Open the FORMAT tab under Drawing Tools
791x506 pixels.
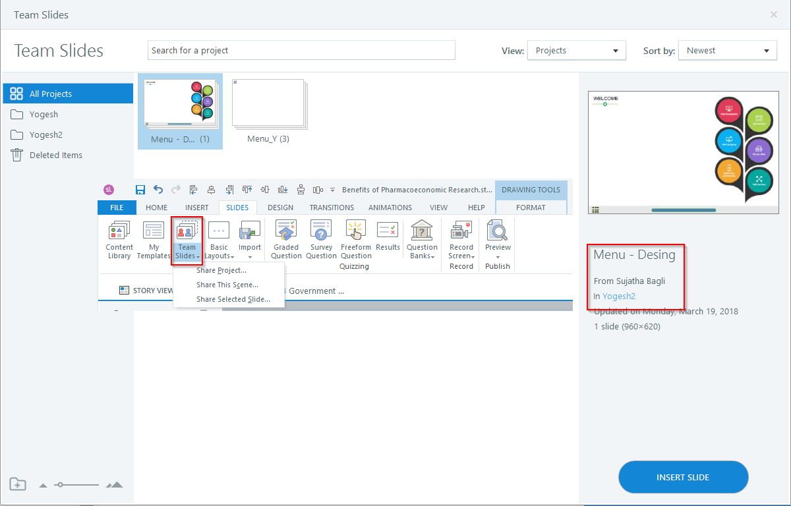[531, 207]
